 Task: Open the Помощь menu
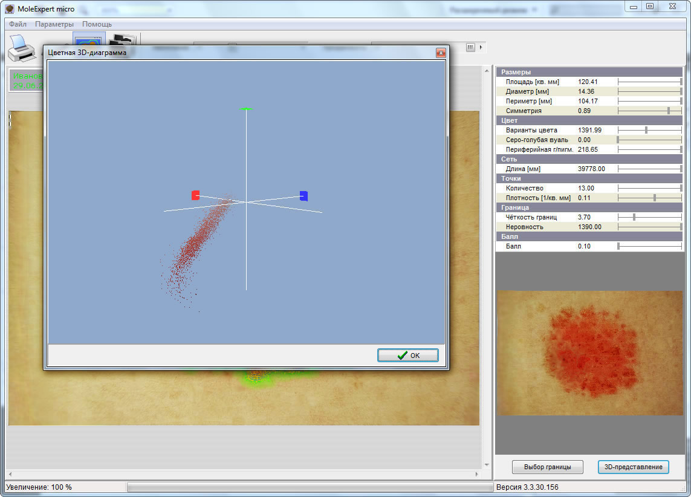pos(97,24)
